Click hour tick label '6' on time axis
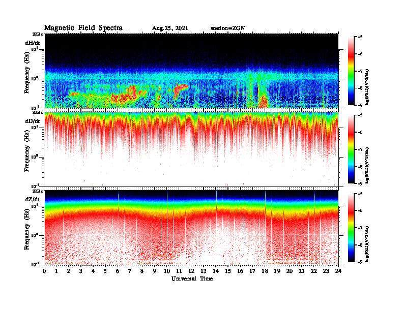 coord(118,271)
